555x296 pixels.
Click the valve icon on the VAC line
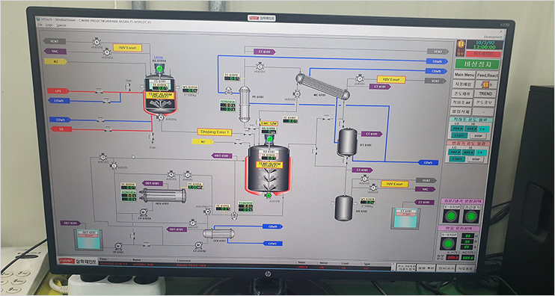[x=106, y=52]
